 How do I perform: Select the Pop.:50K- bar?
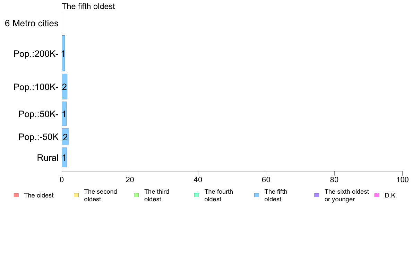tap(64, 114)
